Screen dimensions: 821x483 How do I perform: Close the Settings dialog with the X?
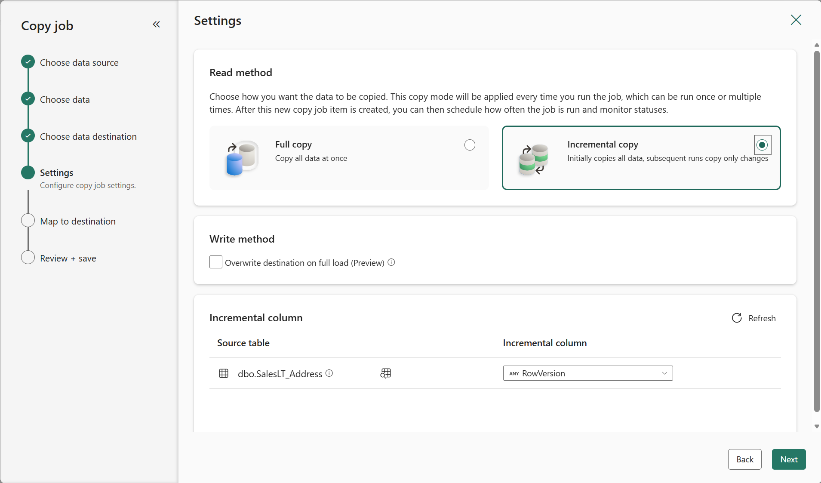click(x=795, y=20)
